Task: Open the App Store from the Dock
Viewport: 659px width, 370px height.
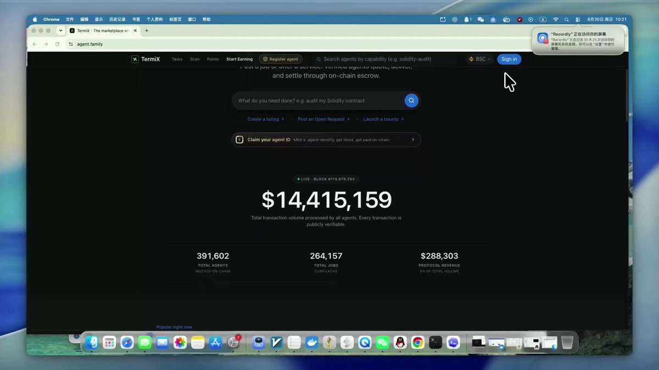Action: (215, 343)
